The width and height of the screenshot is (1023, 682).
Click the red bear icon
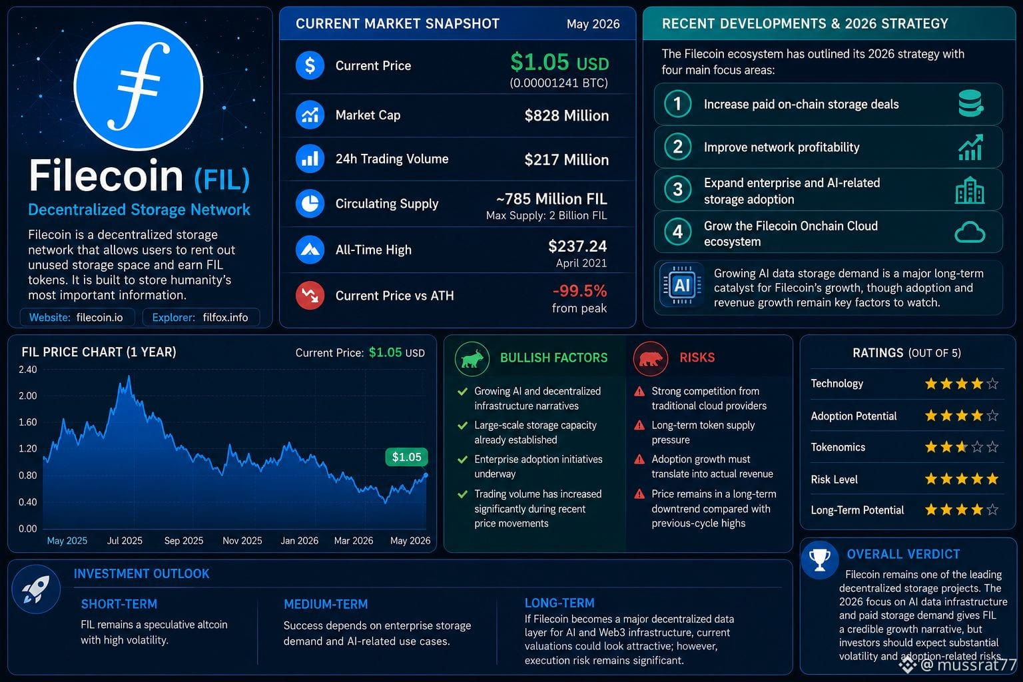[x=650, y=358]
